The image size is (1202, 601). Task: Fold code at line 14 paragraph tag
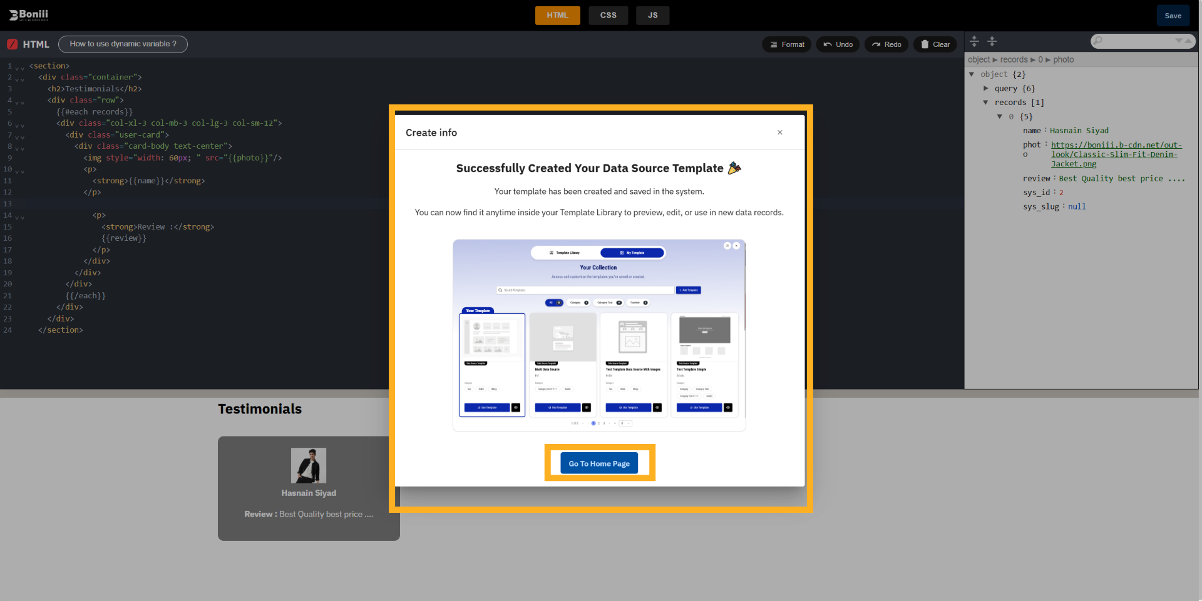(20, 216)
